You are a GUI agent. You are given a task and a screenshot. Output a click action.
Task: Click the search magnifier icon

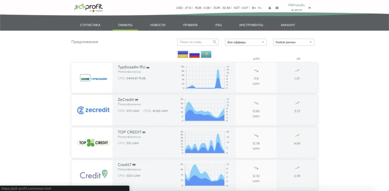[215, 42]
